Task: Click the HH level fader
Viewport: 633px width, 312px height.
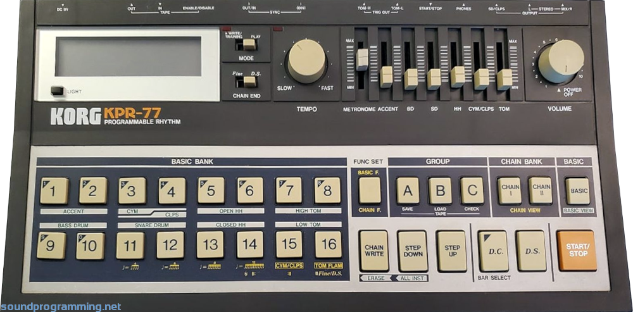Action: [x=458, y=77]
